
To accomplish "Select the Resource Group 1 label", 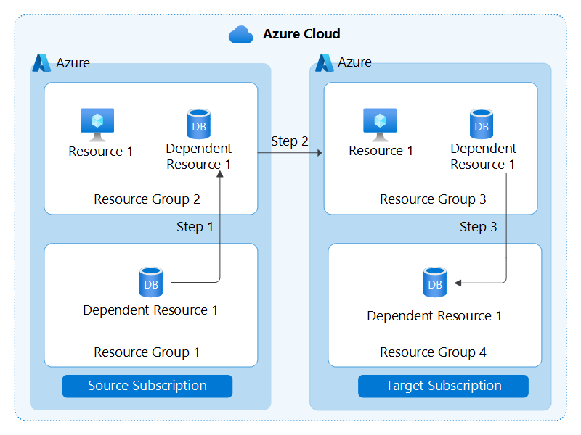I will coord(147,352).
